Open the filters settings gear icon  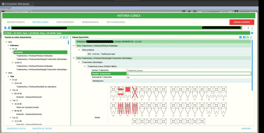[252, 33]
